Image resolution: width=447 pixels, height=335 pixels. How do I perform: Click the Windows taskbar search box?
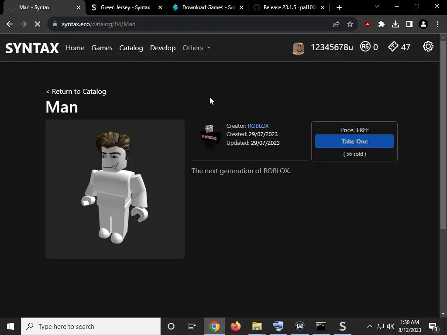[x=91, y=326]
